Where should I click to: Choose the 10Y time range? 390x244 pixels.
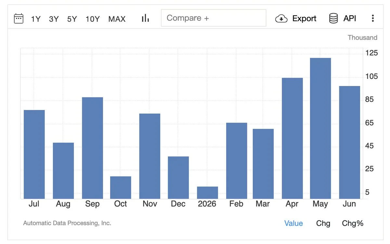tap(93, 19)
